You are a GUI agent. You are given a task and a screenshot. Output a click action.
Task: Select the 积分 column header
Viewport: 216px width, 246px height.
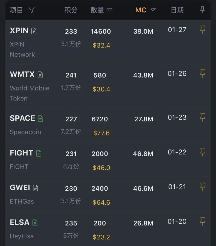(x=71, y=10)
